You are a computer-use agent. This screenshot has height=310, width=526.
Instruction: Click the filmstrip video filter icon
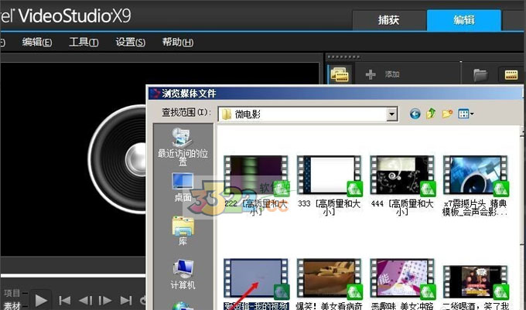511,74
